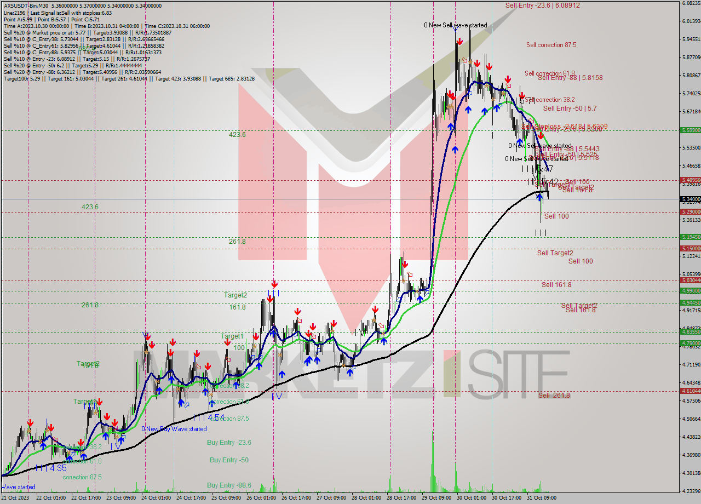Click the green 4.79000 price level tag
This screenshot has width=701, height=504.
(690, 343)
